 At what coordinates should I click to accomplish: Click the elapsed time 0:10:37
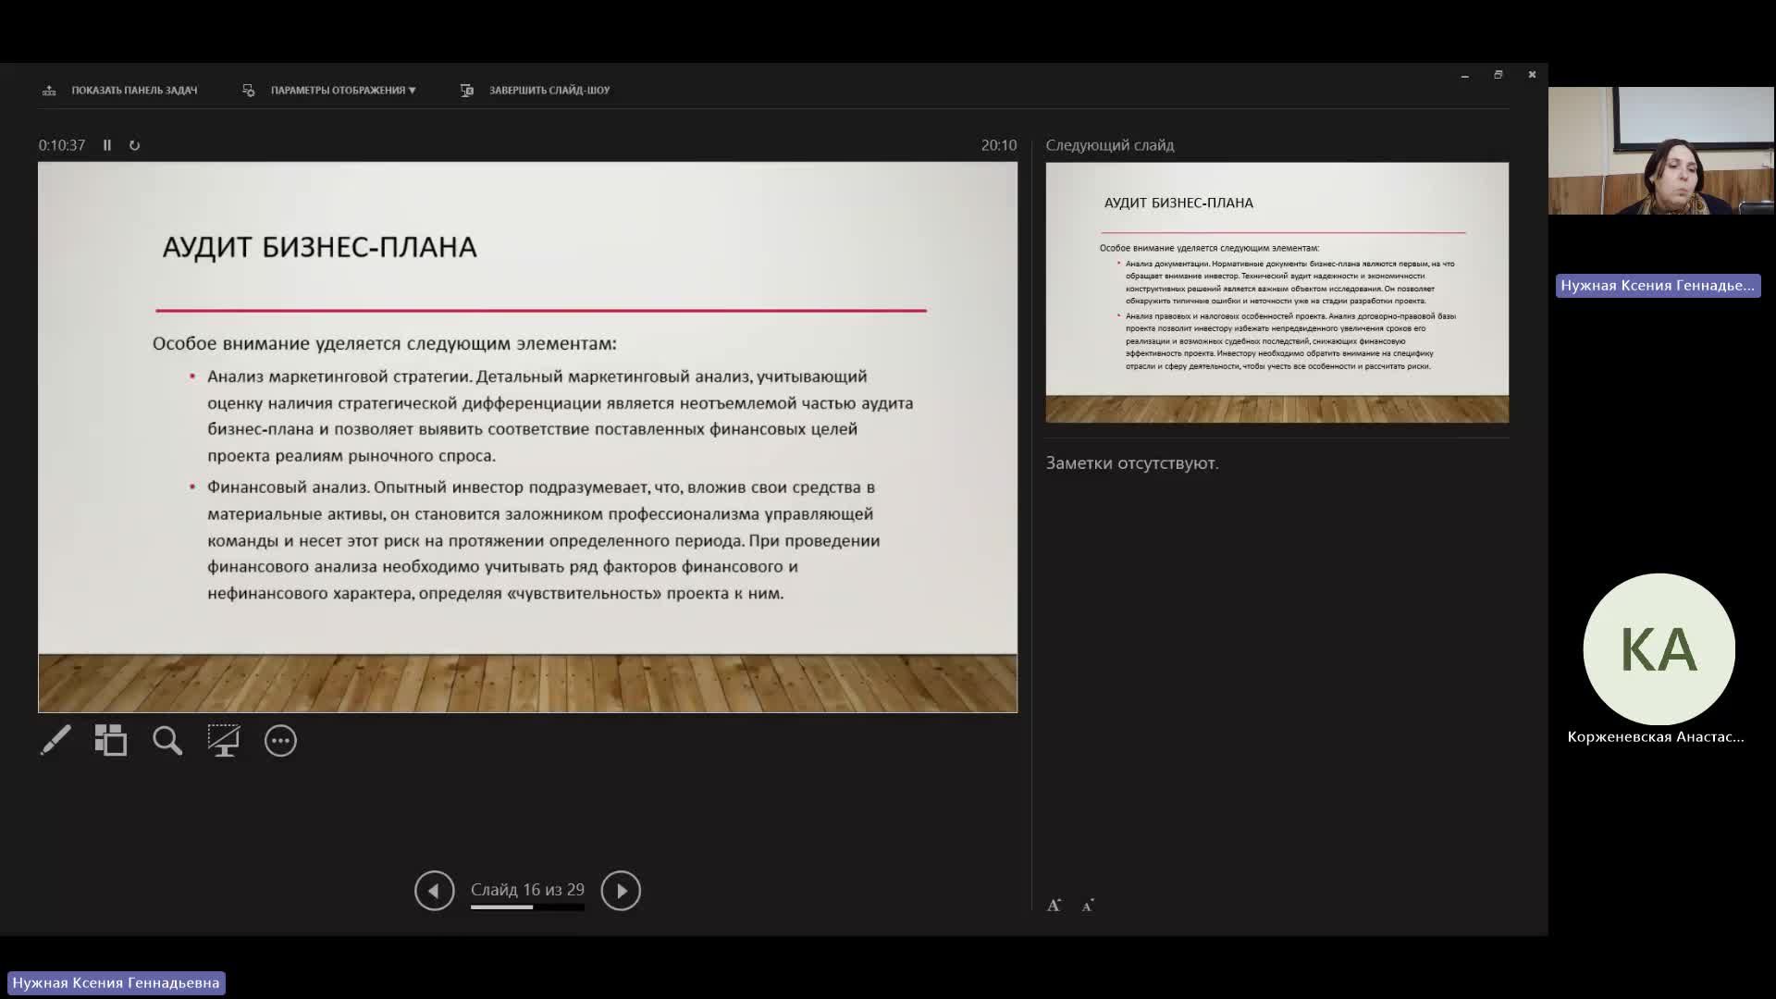62,145
